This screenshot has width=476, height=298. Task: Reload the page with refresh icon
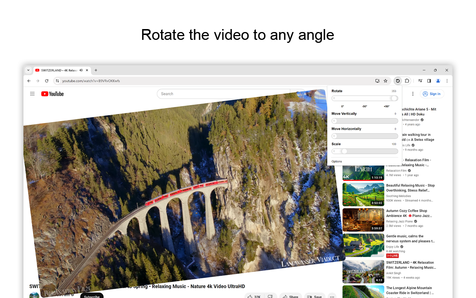click(x=46, y=81)
